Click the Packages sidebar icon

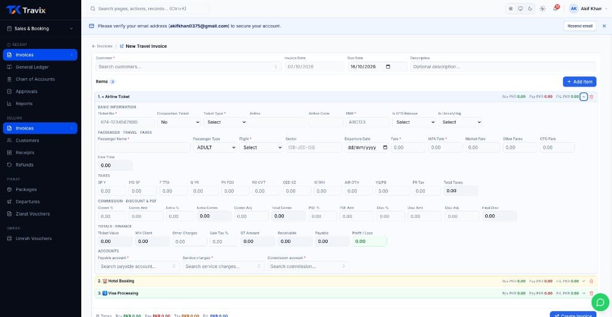click(x=10, y=189)
